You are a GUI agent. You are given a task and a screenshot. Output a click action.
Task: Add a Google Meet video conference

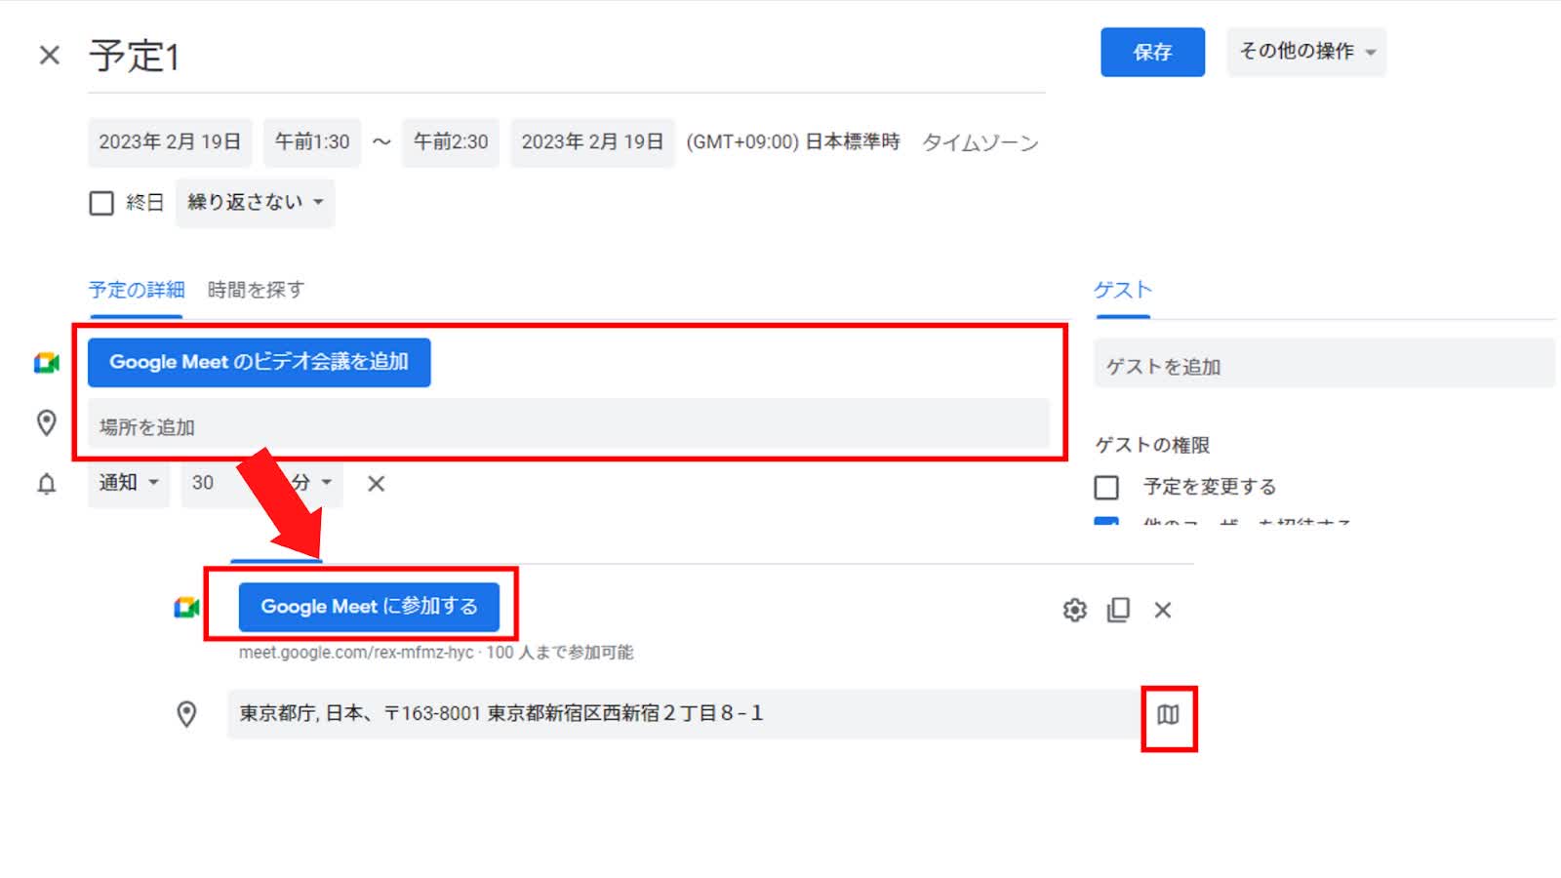click(x=259, y=362)
